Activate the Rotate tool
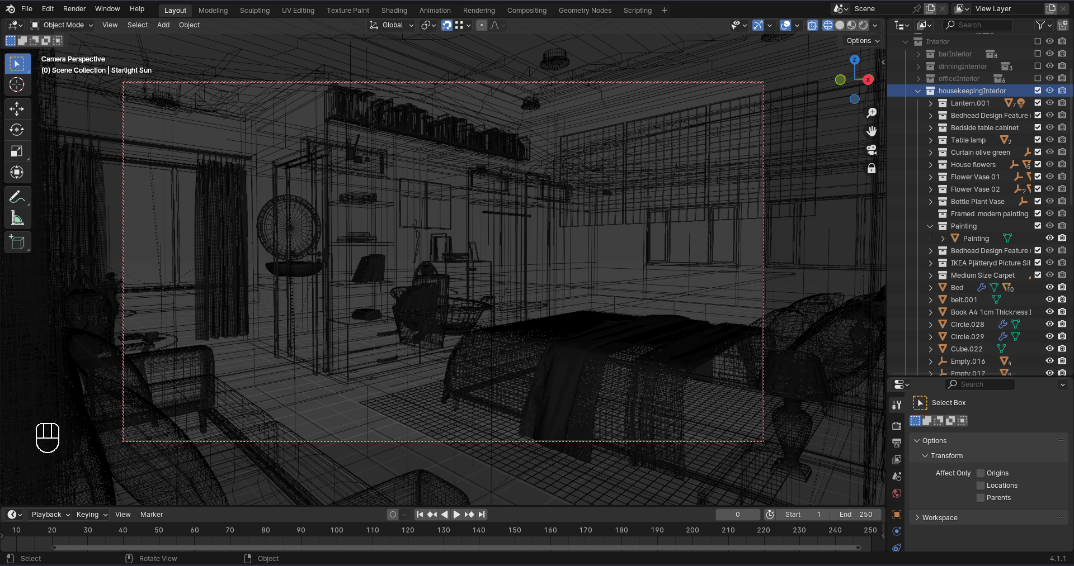Viewport: 1074px width, 566px height. click(x=17, y=130)
